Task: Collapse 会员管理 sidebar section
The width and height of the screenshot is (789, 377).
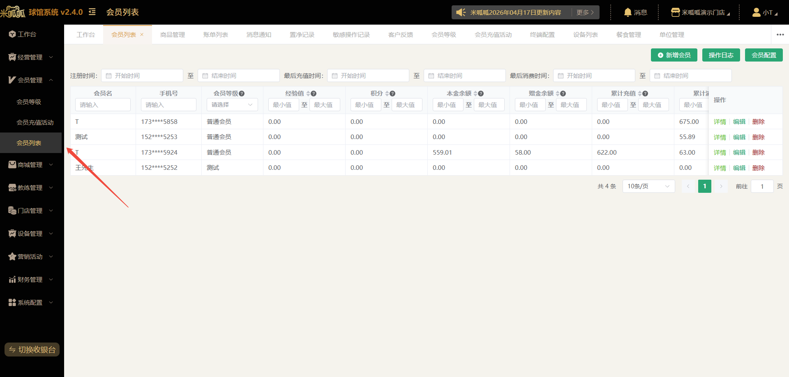Action: [x=31, y=80]
